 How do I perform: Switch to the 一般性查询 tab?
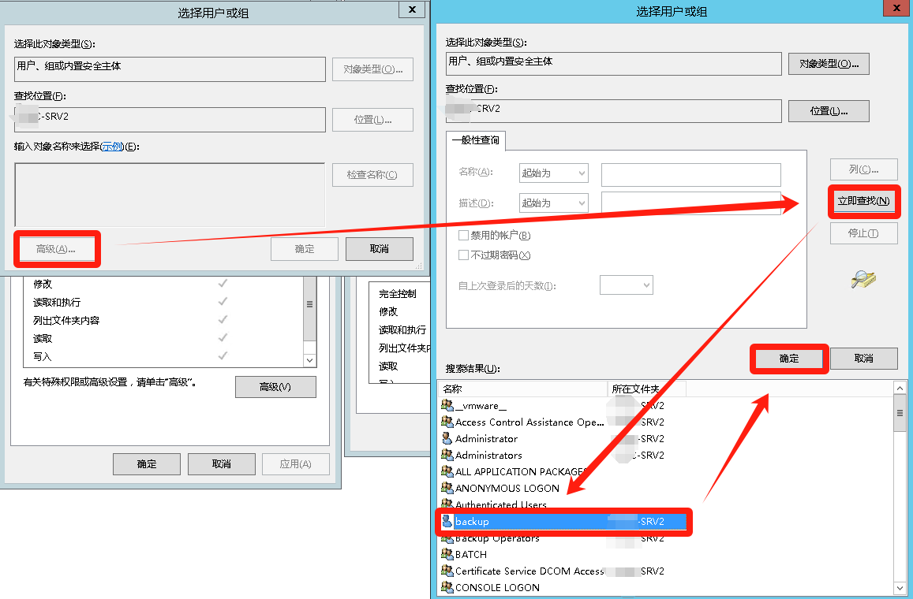(476, 140)
